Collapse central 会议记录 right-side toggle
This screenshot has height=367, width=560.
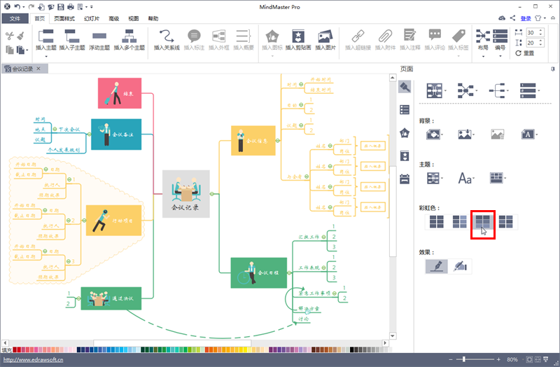pos(212,194)
